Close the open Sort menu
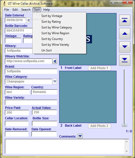The width and height of the screenshot is (135, 158). pos(37,10)
